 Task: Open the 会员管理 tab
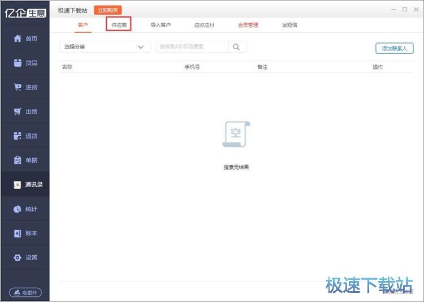[248, 25]
